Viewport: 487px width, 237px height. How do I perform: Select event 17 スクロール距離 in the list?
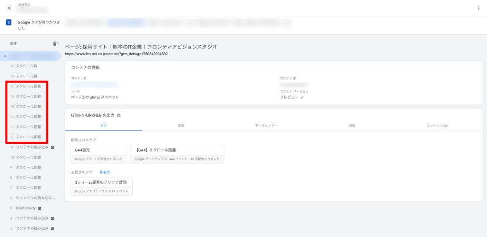29,86
